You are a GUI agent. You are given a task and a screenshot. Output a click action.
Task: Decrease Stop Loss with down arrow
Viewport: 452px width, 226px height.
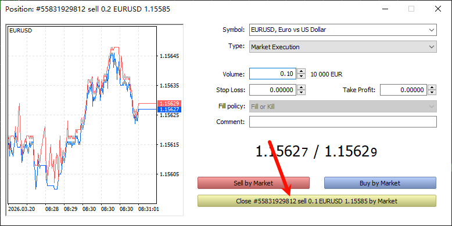302,93
